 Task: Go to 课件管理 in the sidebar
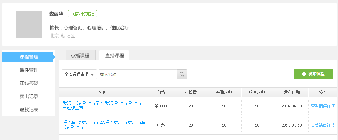(29, 70)
